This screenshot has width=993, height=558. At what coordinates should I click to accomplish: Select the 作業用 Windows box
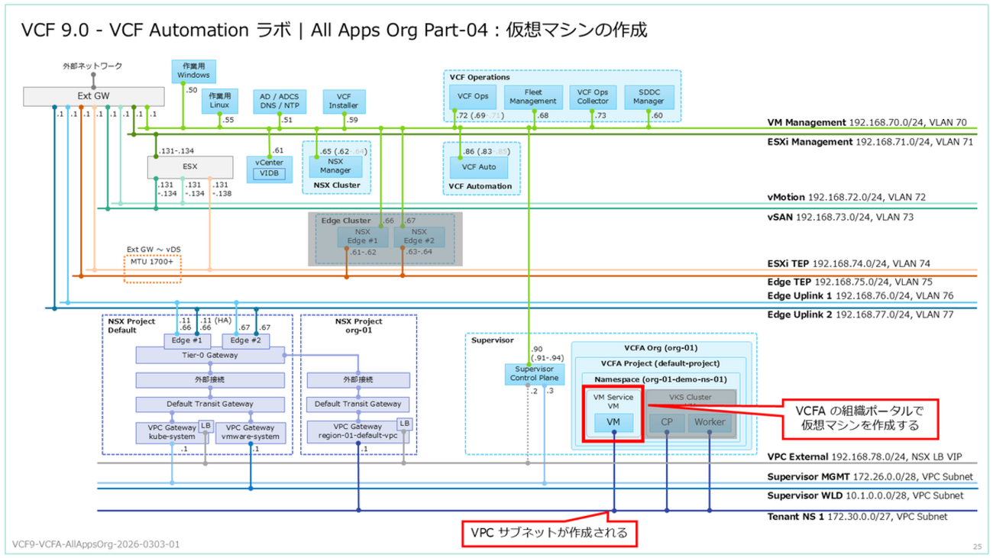pos(193,71)
